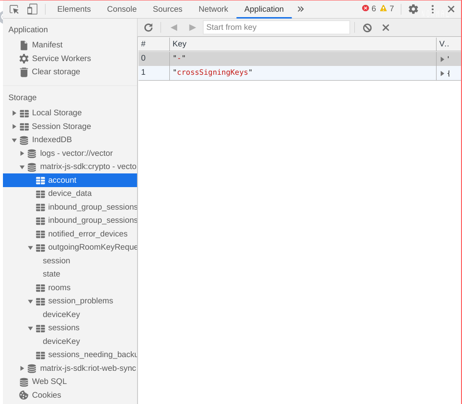462x404 pixels.
Task: Select the Application tab
Action: tap(264, 9)
